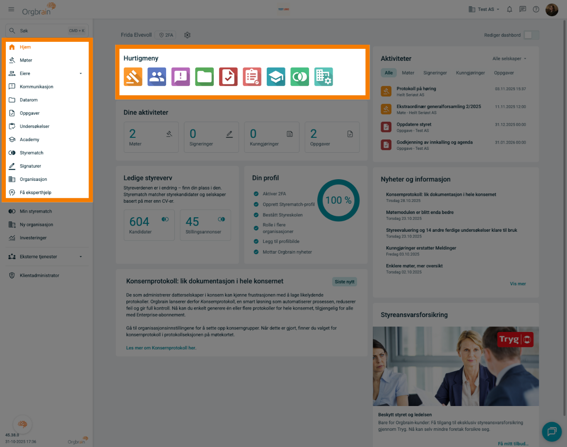Open Investeringer in the sidebar

pos(47,238)
